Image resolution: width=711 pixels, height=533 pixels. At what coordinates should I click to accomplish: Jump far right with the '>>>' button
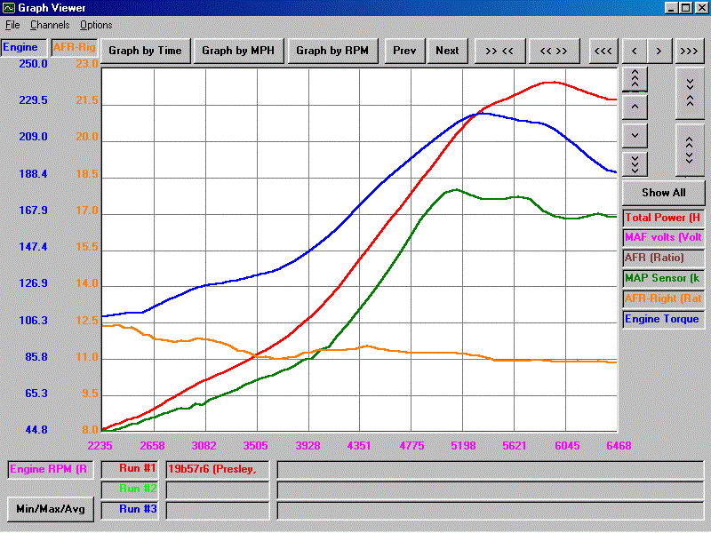(690, 51)
